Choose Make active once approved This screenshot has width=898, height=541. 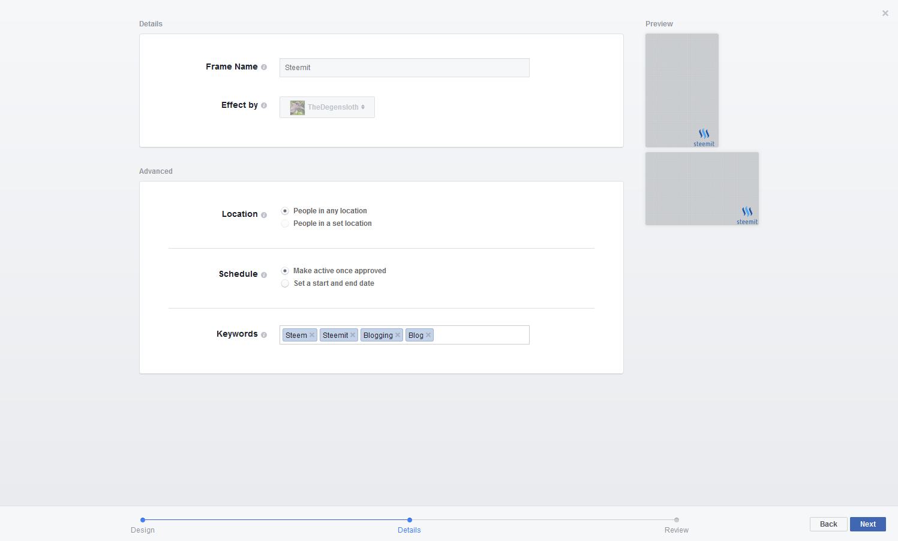point(285,271)
